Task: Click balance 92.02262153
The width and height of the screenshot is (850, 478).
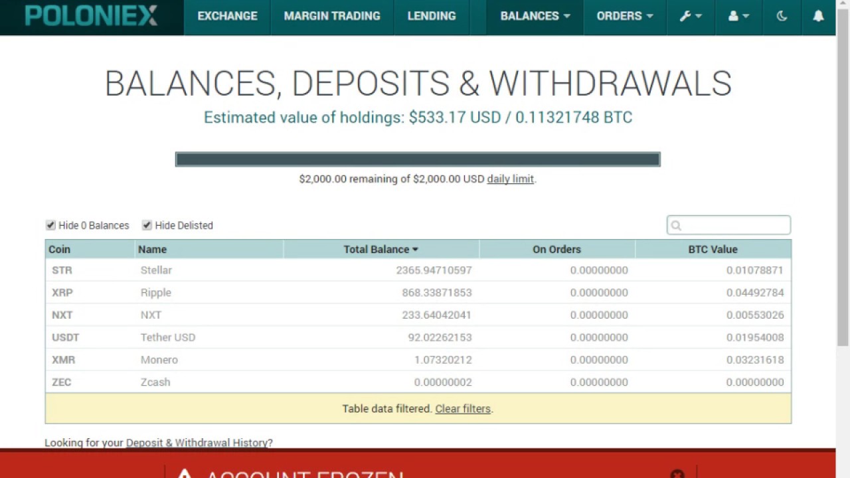Action: coord(440,337)
